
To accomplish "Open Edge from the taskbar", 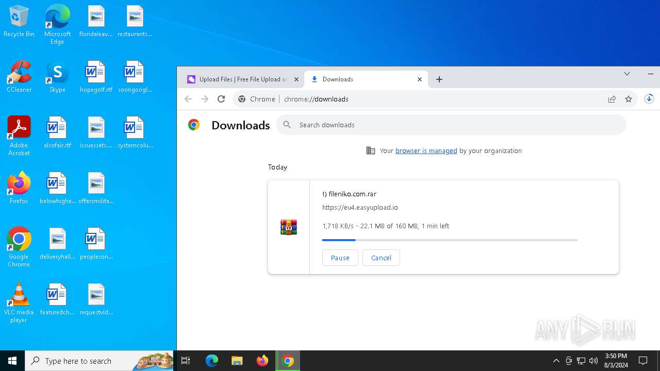I will tap(212, 361).
